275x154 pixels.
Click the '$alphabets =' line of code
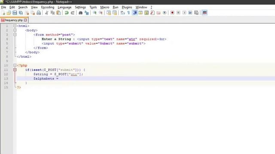coord(46,79)
